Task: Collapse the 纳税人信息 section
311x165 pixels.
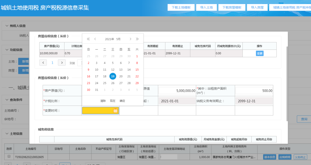Action: click(7, 26)
